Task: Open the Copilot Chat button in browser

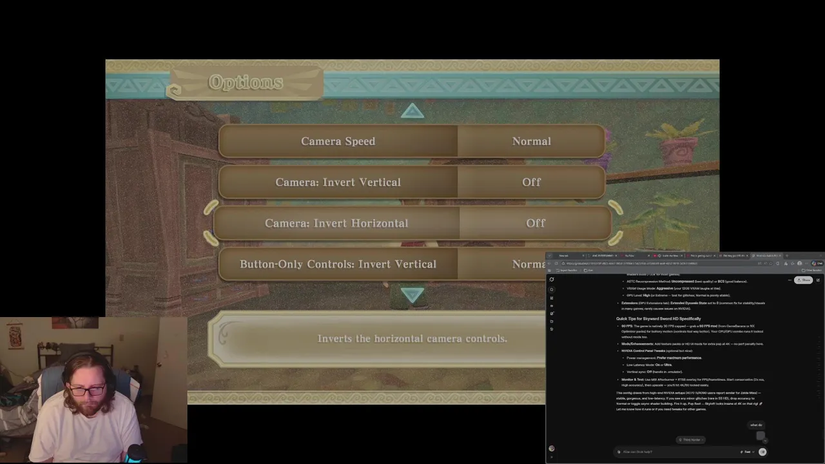Action: [817, 264]
